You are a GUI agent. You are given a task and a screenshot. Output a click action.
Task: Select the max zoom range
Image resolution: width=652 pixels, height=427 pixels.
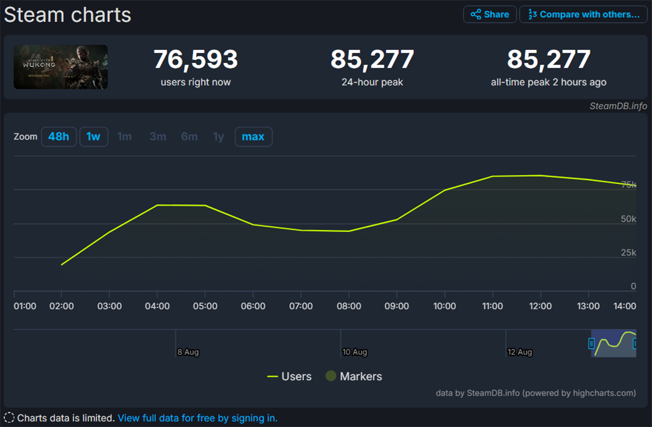tap(253, 137)
